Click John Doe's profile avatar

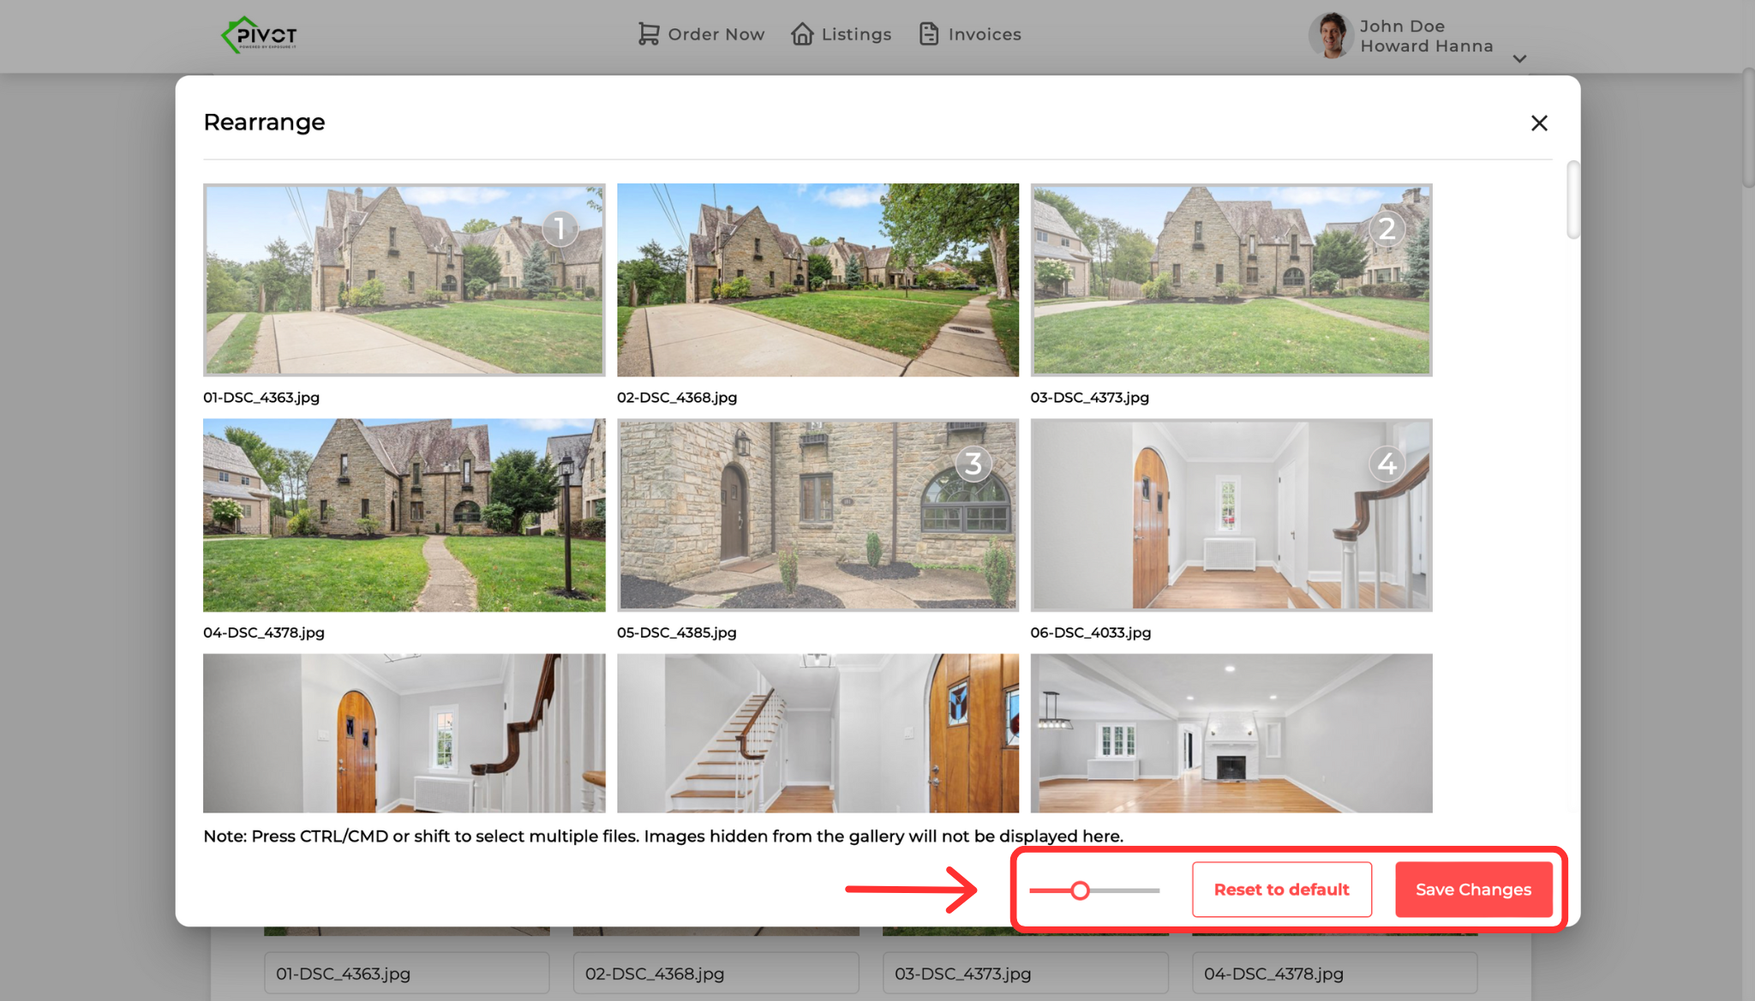(1331, 35)
